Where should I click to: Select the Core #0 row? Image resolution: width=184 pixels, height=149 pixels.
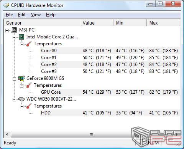pos(110,51)
